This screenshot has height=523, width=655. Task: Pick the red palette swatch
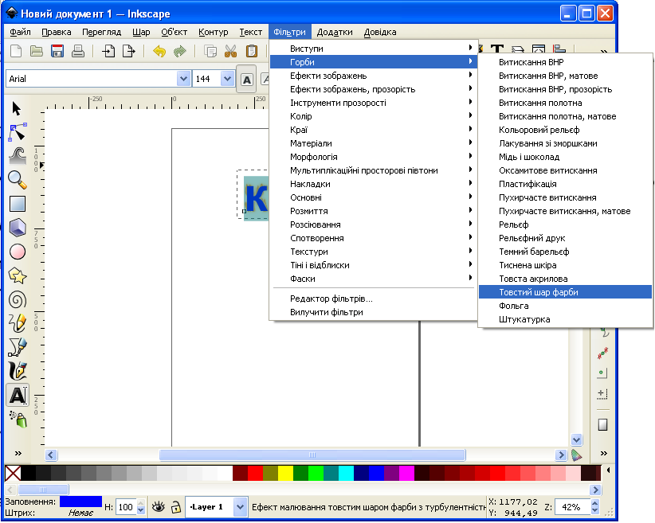[255, 474]
